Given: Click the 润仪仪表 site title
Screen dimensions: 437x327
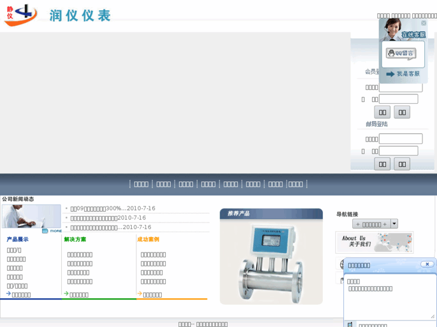Looking at the screenshot, I should coord(81,16).
